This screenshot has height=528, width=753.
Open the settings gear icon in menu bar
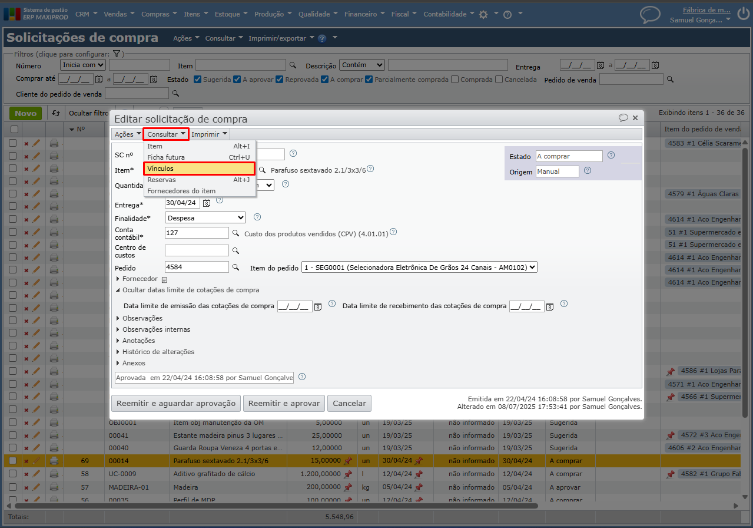coord(483,15)
